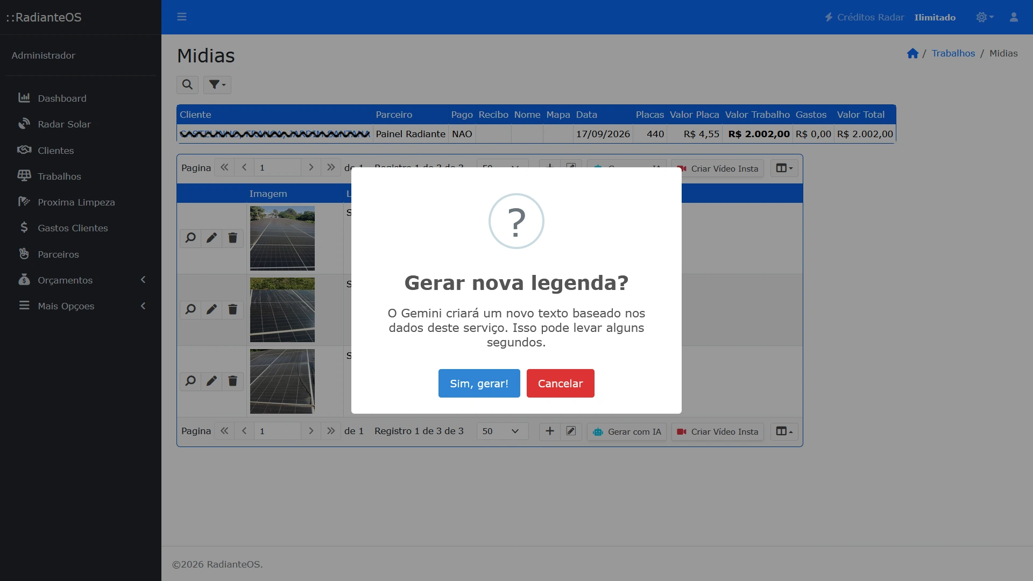This screenshot has height=581, width=1033.
Task: Open the bottom column layout dropdown
Action: [784, 431]
